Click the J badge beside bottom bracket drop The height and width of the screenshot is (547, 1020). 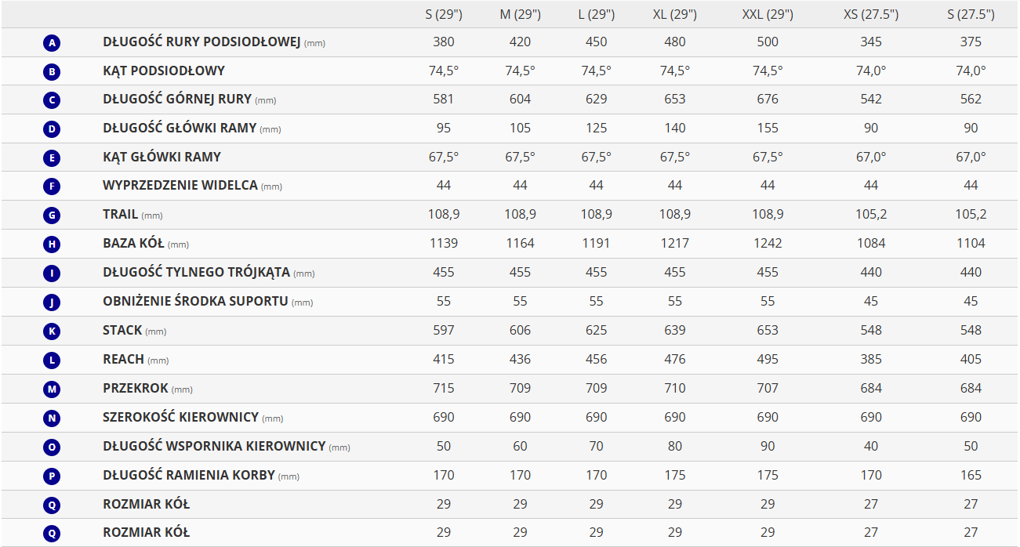tap(52, 302)
